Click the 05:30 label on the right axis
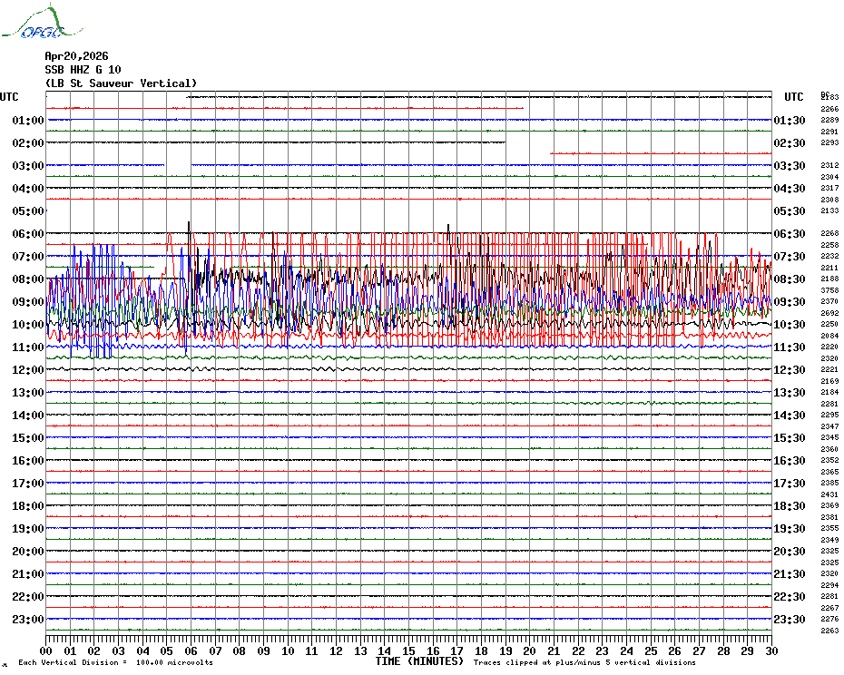The width and height of the screenshot is (844, 675). click(789, 211)
